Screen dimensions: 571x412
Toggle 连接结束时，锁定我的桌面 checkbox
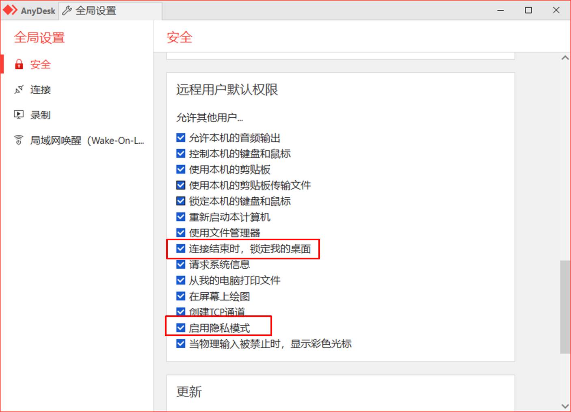click(x=181, y=248)
